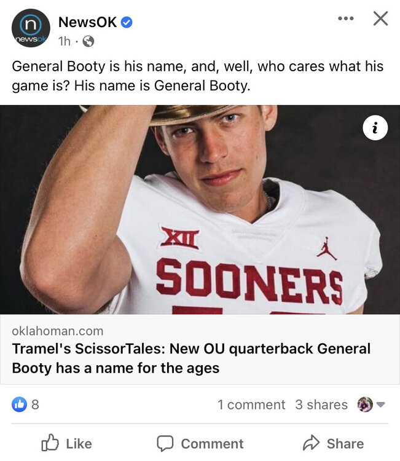Screen dimensions: 400x461
Task: Open the three-dot post options menu
Action: (346, 19)
